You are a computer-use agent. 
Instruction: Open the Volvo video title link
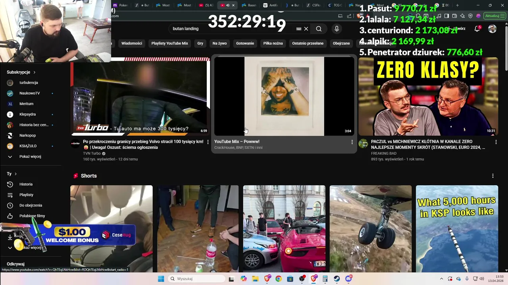[143, 144]
